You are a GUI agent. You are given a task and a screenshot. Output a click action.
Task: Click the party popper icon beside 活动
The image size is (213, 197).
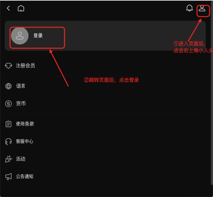pyautogui.click(x=9, y=159)
